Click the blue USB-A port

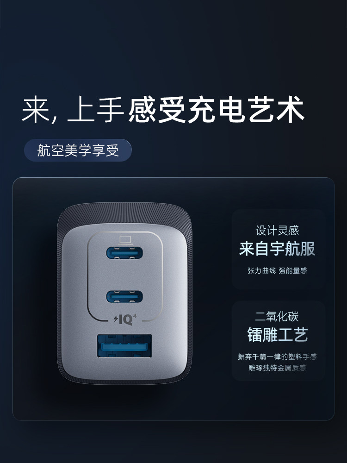click(x=124, y=346)
